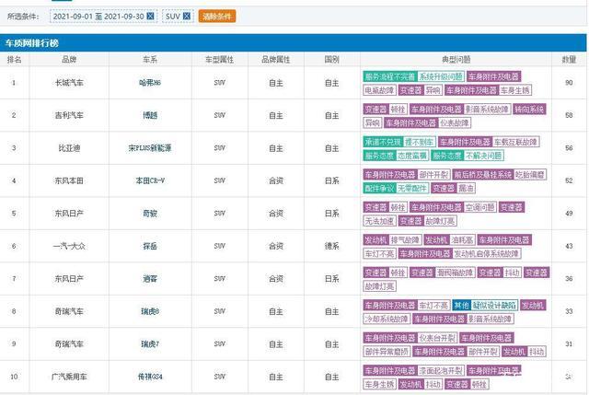Open the 传祺GS4 model link
Image resolution: width=589 pixels, height=395 pixels.
(x=150, y=377)
